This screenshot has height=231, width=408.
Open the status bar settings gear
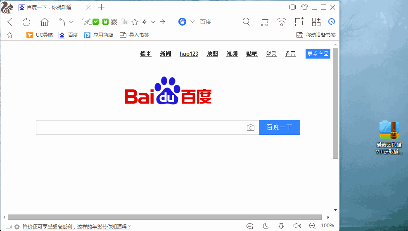17,227
